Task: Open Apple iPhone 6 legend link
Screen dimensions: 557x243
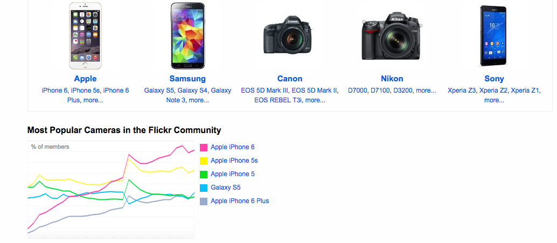Action: 233,147
